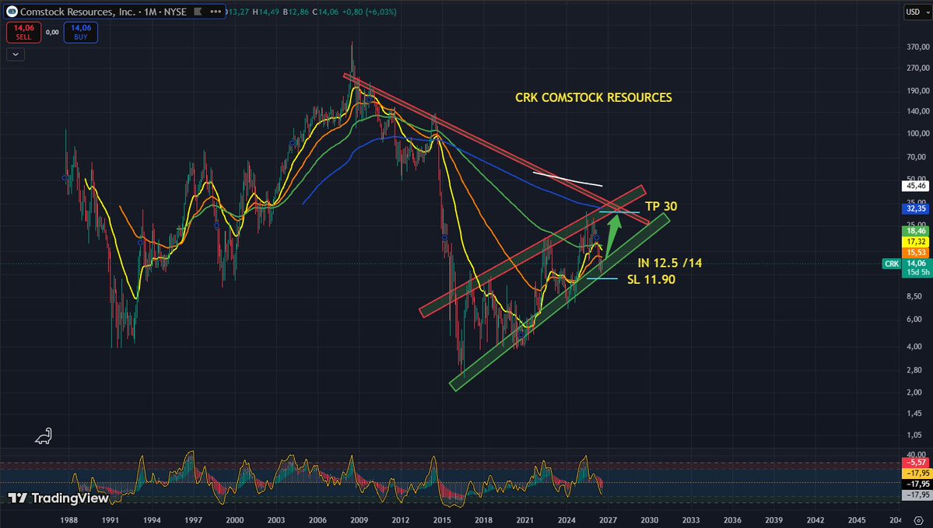Open the USD currency dropdown
Image resolution: width=933 pixels, height=528 pixels.
click(917, 12)
